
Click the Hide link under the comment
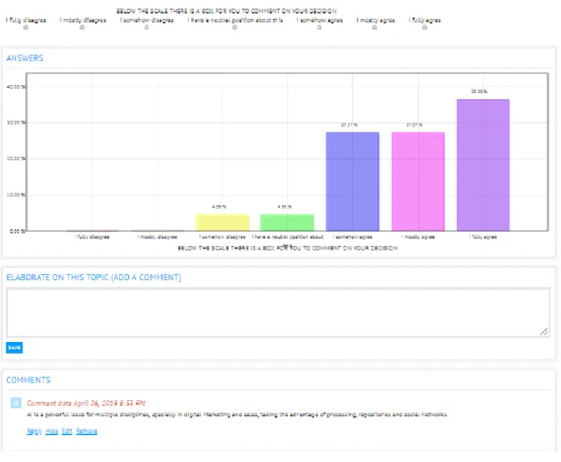tap(52, 431)
